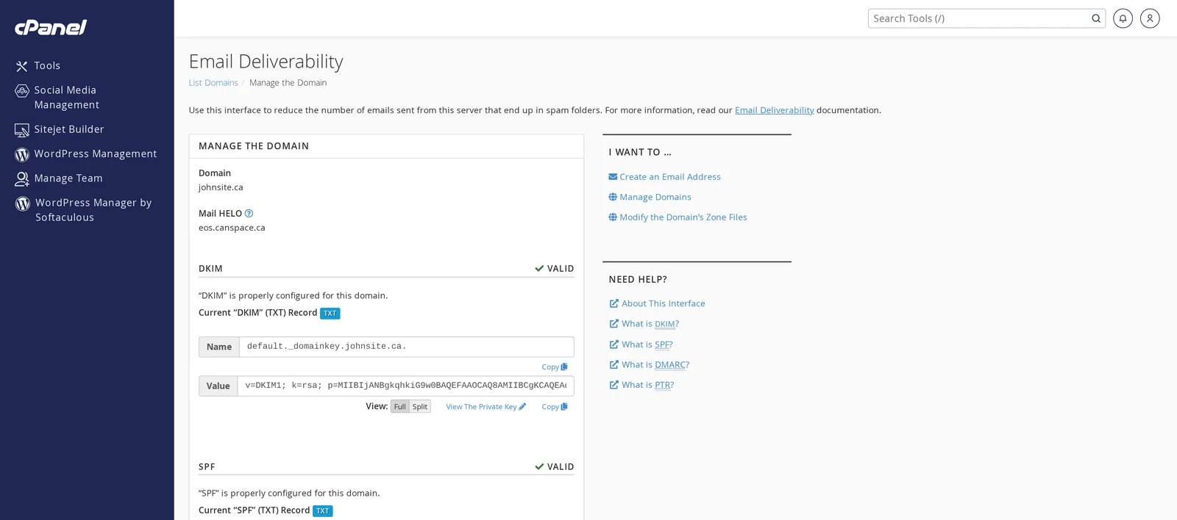Open Social Media Management icon
This screenshot has height=520, width=1177.
[22, 91]
